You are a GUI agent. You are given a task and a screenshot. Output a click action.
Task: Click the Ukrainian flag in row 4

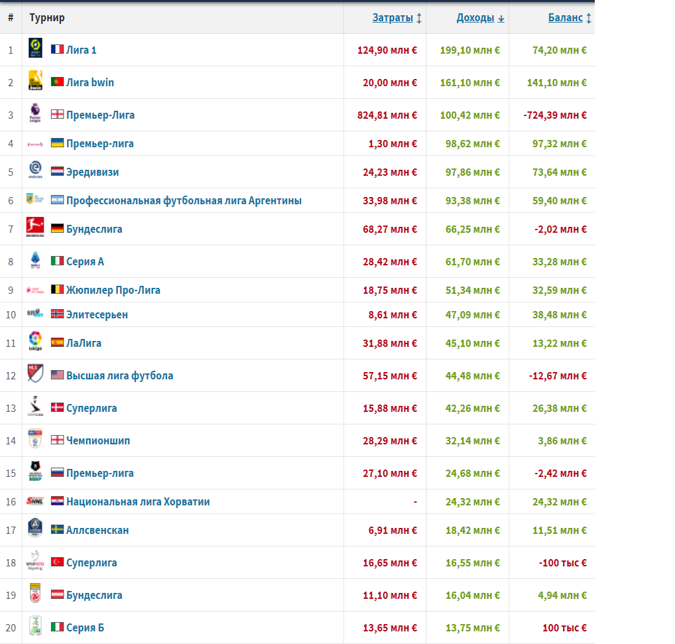tap(57, 143)
